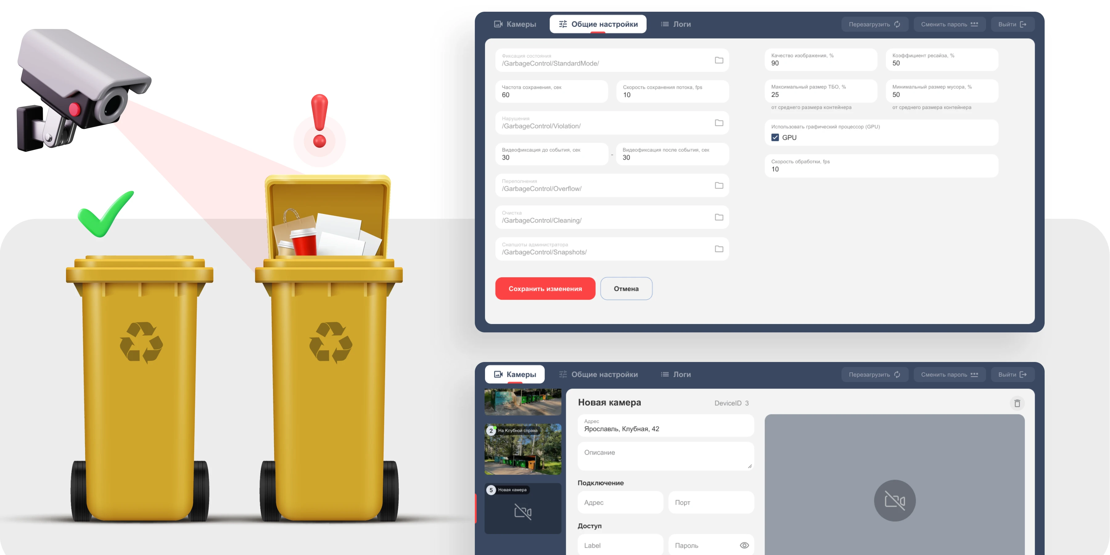Open Камеры tab in the general settings window
The height and width of the screenshot is (555, 1110).
(515, 24)
